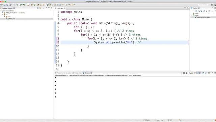
Task: Open Run button dropdown arrow
Action: [22, 5]
